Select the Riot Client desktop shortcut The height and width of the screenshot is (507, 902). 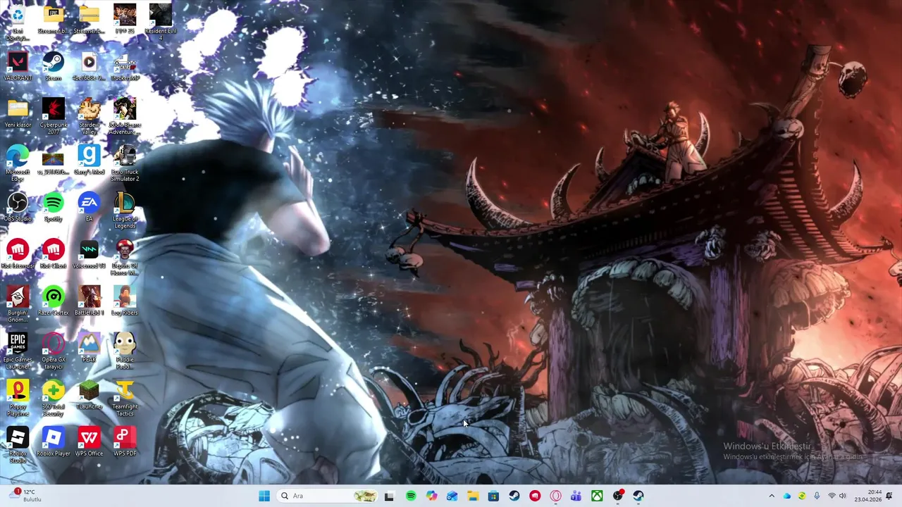click(54, 255)
